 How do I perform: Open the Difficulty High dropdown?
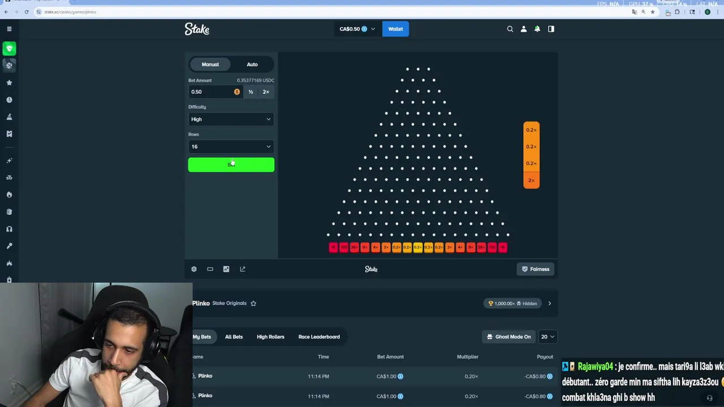[x=231, y=119]
